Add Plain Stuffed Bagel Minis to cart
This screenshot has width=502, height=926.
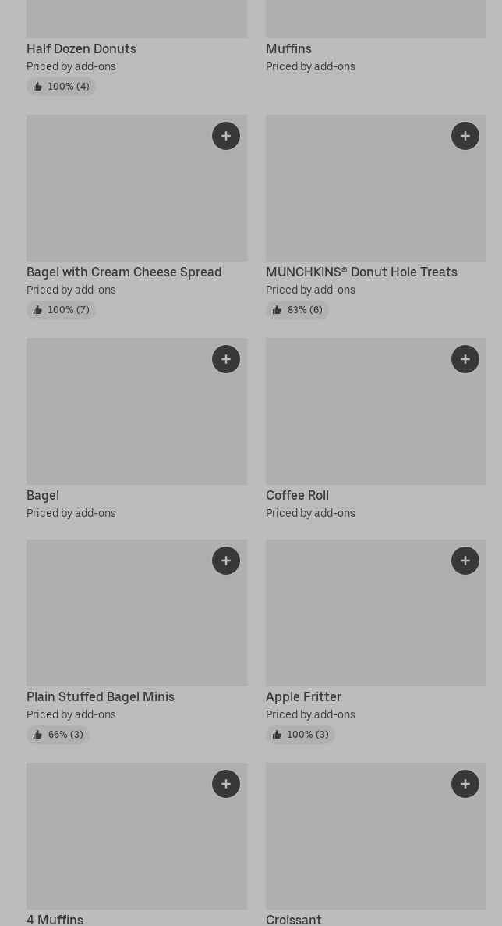click(226, 561)
